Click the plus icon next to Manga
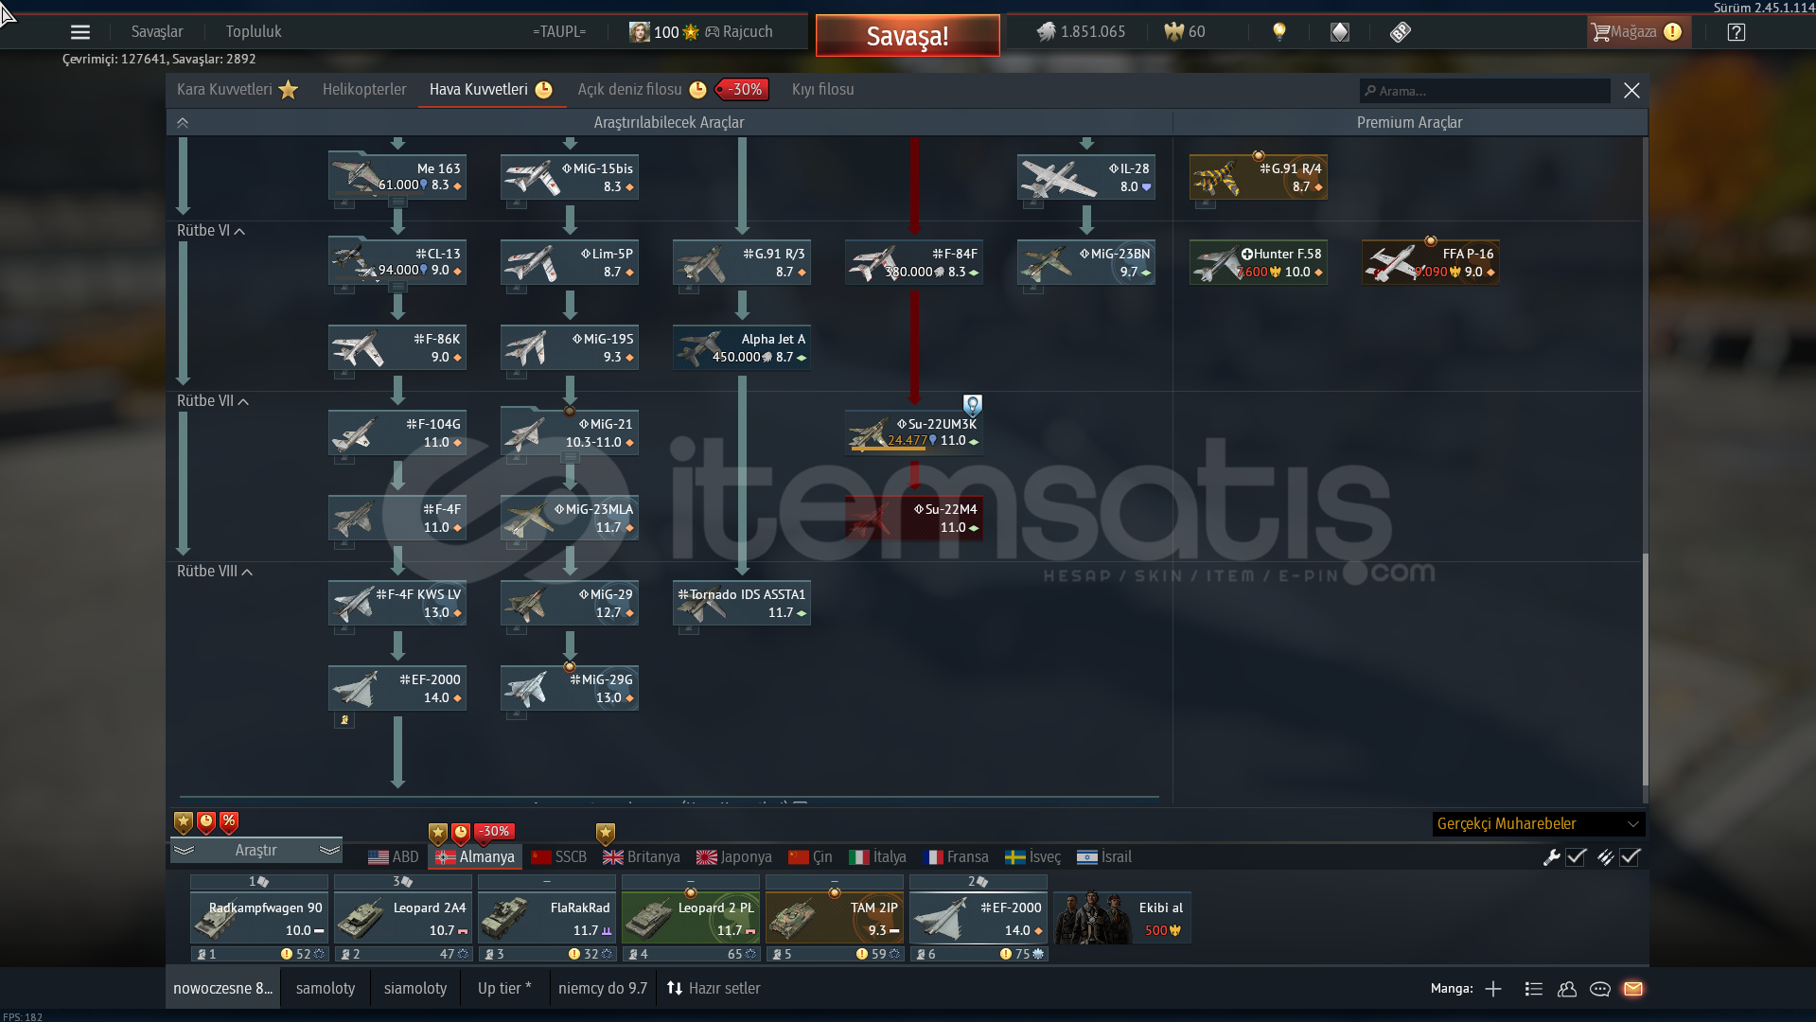The width and height of the screenshot is (1816, 1022). pos(1493,989)
